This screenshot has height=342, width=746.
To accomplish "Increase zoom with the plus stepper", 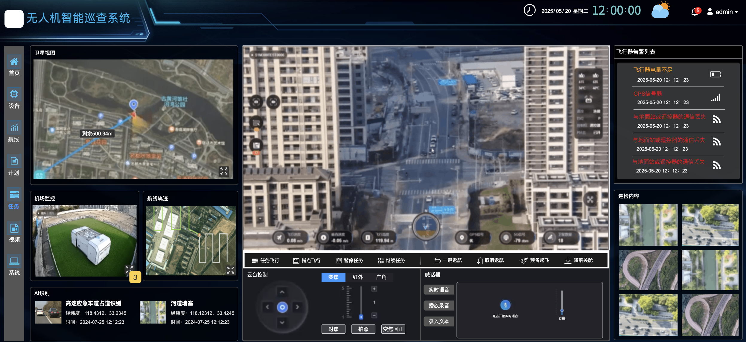I will click(x=374, y=289).
